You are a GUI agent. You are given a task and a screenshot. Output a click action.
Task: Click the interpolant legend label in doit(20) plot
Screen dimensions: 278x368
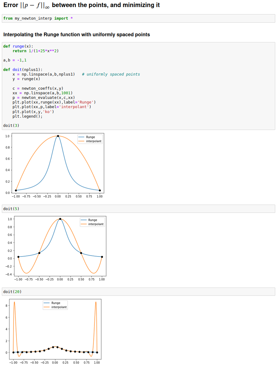[59, 307]
